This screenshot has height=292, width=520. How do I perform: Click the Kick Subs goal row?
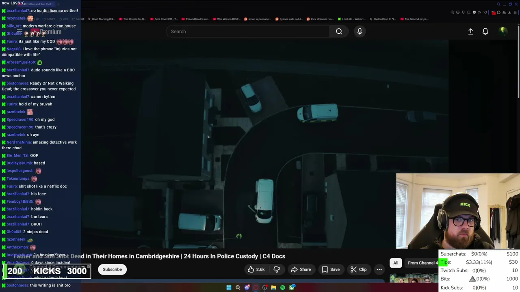click(x=479, y=288)
